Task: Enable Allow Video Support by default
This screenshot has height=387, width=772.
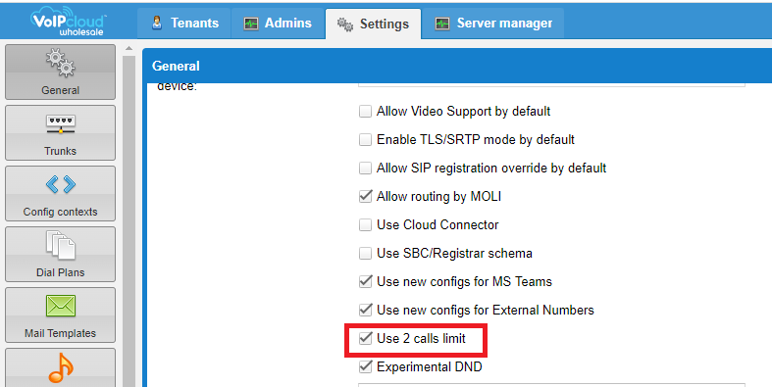Action: tap(365, 111)
